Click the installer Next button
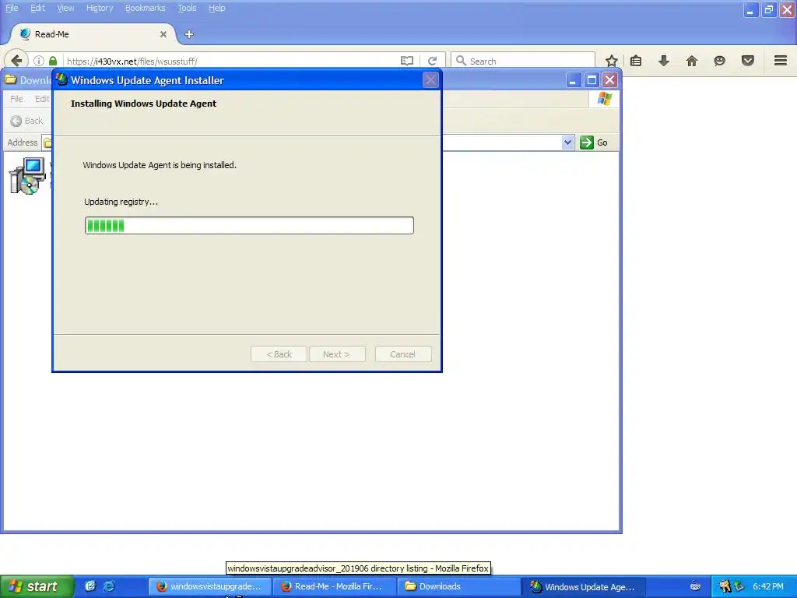Viewport: 797px width, 598px height. pos(336,354)
